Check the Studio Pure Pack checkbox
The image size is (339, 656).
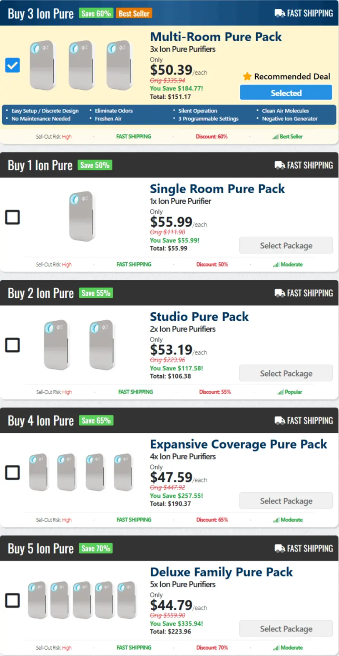12,345
